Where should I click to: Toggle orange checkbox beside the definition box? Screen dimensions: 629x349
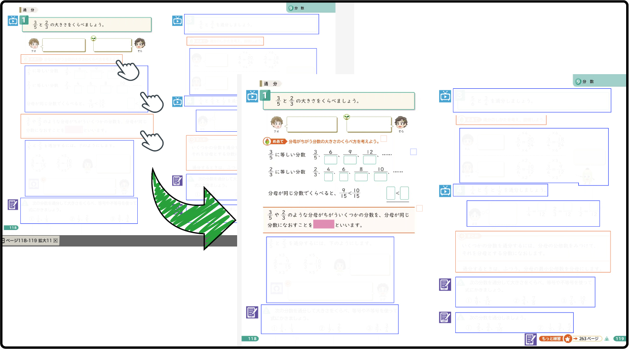419,208
